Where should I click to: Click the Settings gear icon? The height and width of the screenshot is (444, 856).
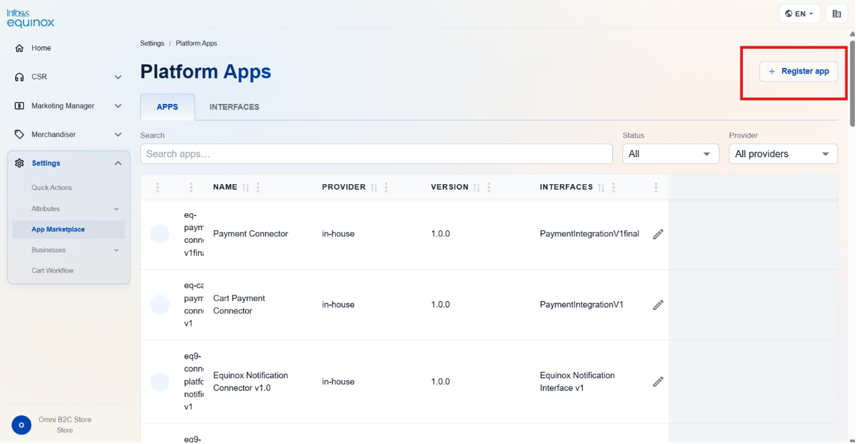coord(19,163)
